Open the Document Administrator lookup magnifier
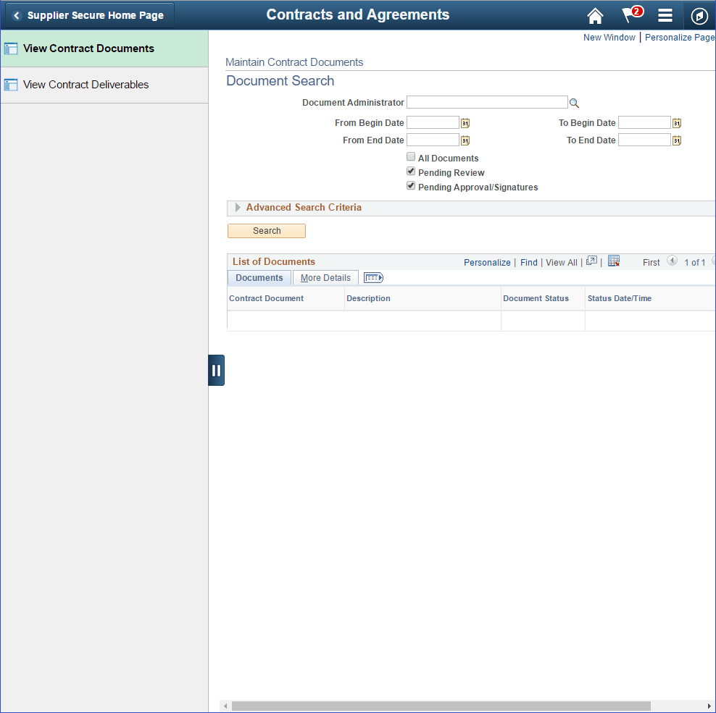 point(575,103)
